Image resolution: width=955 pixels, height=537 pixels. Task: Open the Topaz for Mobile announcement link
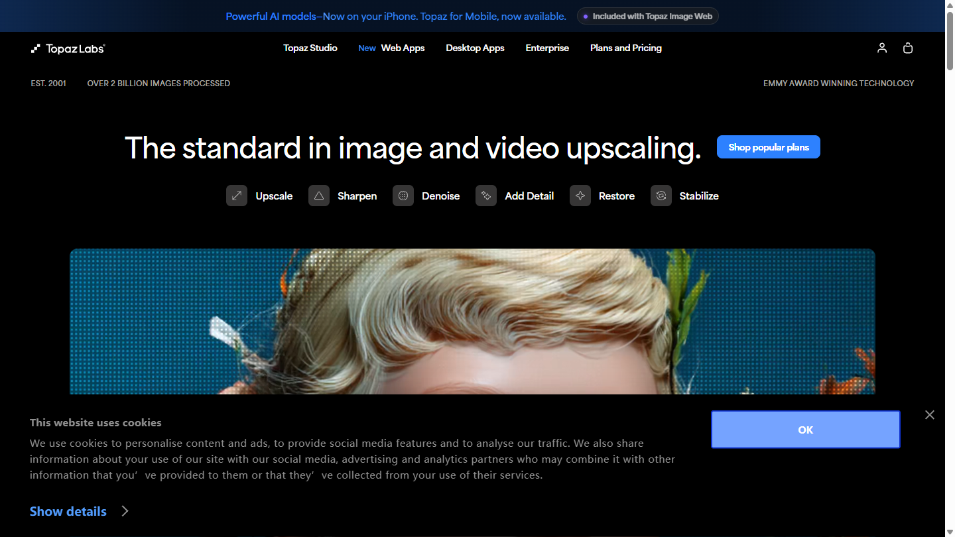[396, 16]
